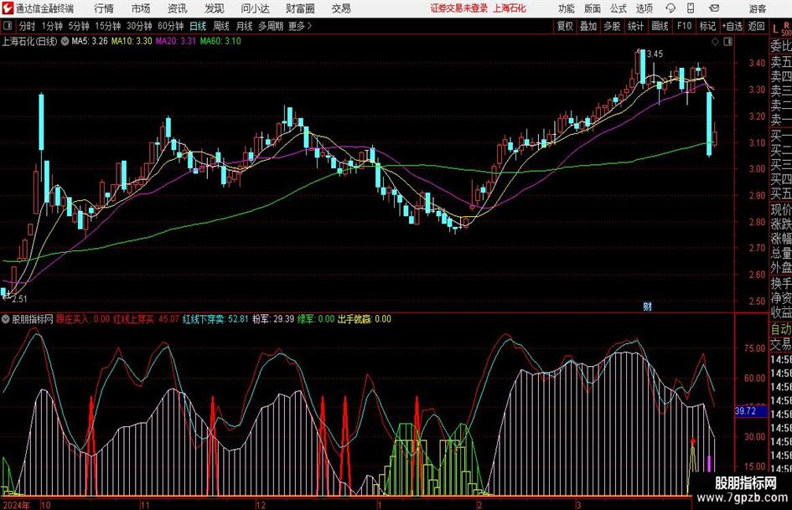Screen dimensions: 792x510
Task: Toggle the side panel icon left of 分时
Action: click(x=7, y=26)
